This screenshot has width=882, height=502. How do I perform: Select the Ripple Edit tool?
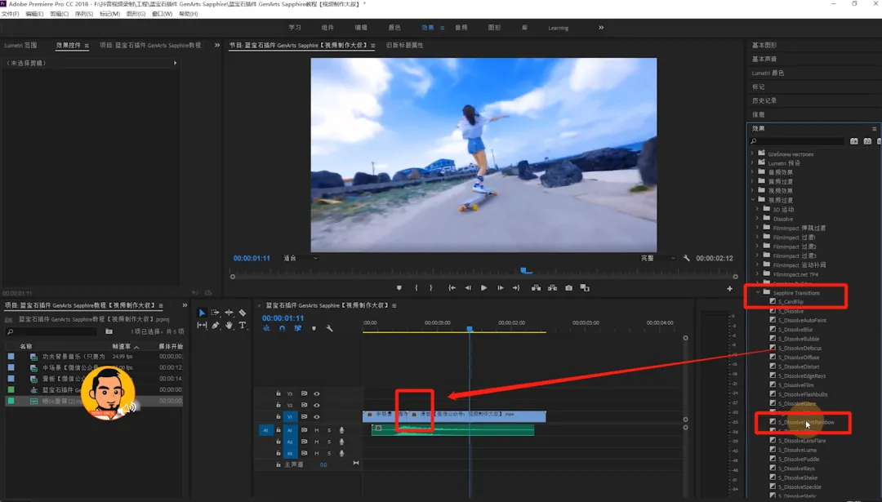(229, 313)
